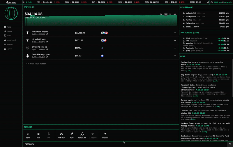The height and width of the screenshot is (147, 233).
Task: Open more options for cb wallet import
Action: (175, 40)
